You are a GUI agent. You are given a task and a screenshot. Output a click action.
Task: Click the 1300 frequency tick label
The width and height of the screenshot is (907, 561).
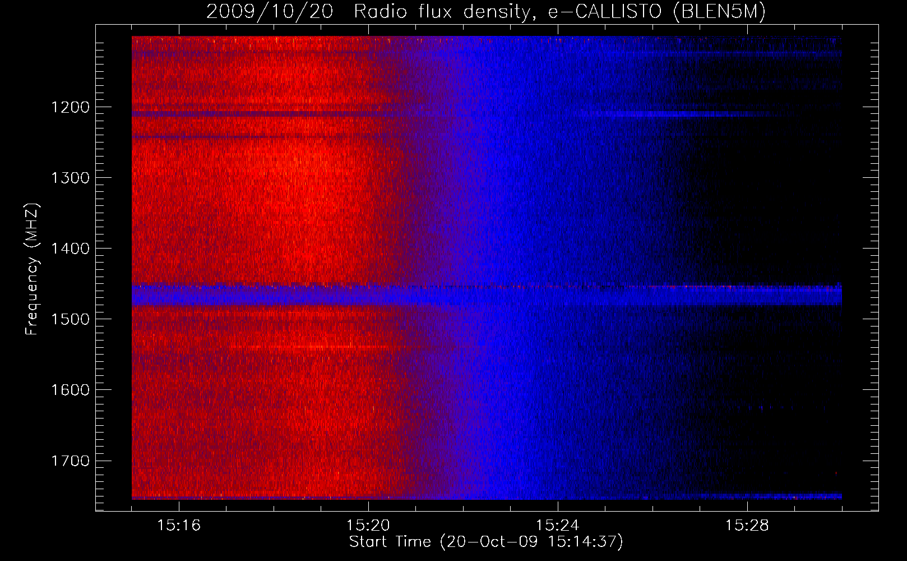(x=70, y=178)
